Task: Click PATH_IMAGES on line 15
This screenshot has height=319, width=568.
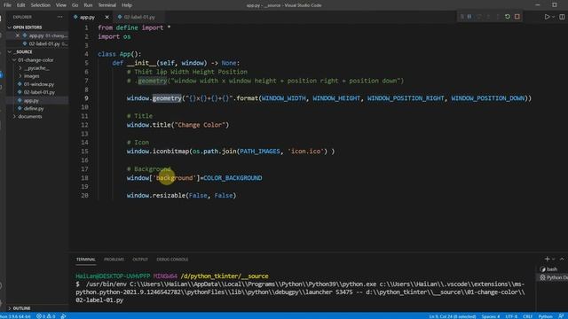Action: [260, 152]
